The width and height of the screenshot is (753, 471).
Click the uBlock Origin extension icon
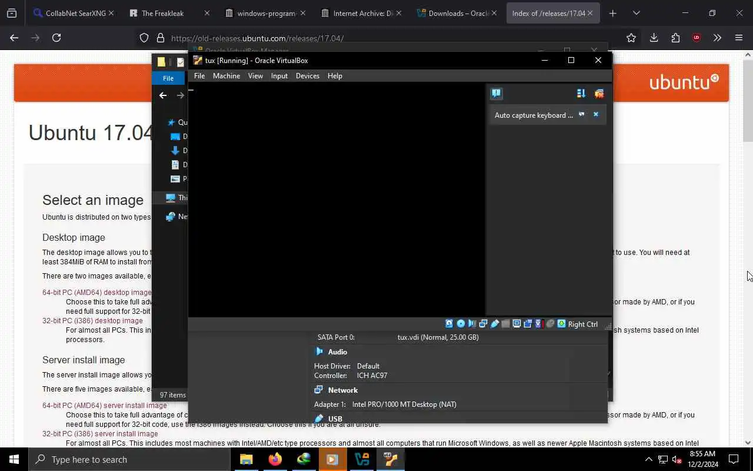(697, 38)
